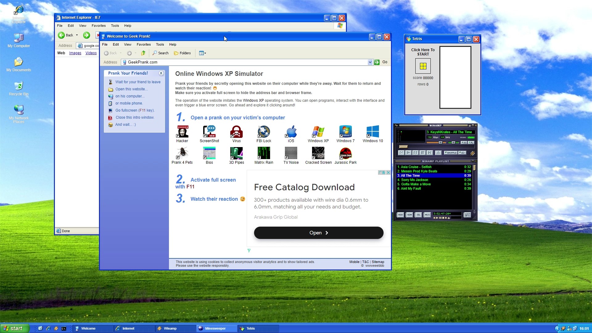Click the Winamp lightning bolt logo icon
The height and width of the screenshot is (333, 592).
click(472, 153)
